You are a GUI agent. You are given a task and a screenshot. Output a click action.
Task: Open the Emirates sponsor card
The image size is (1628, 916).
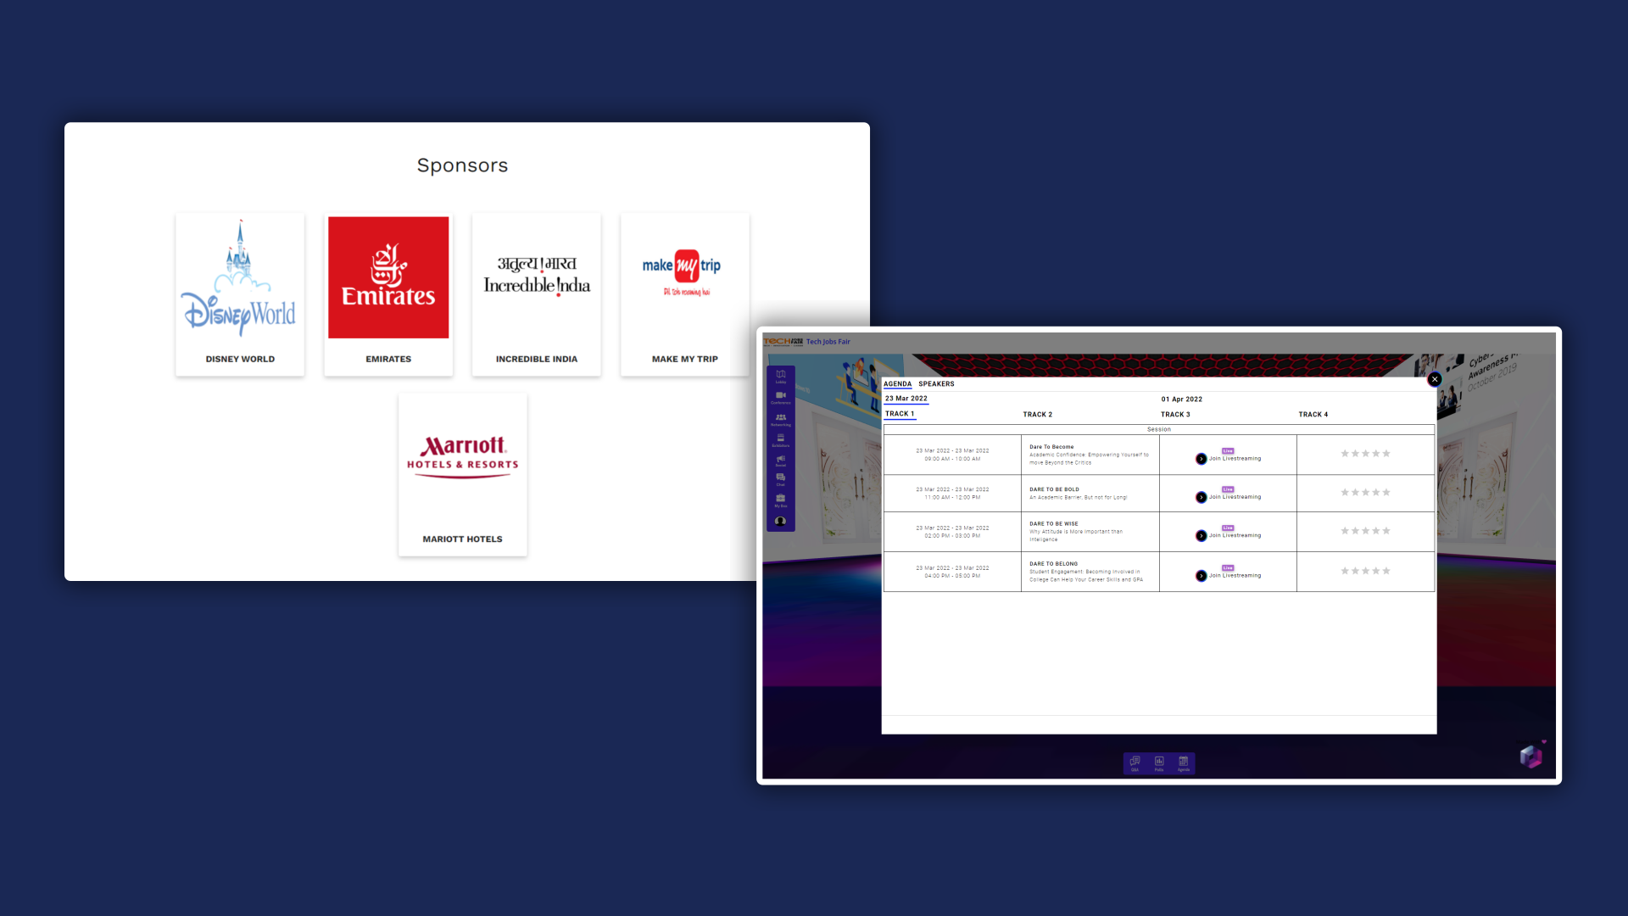388,294
